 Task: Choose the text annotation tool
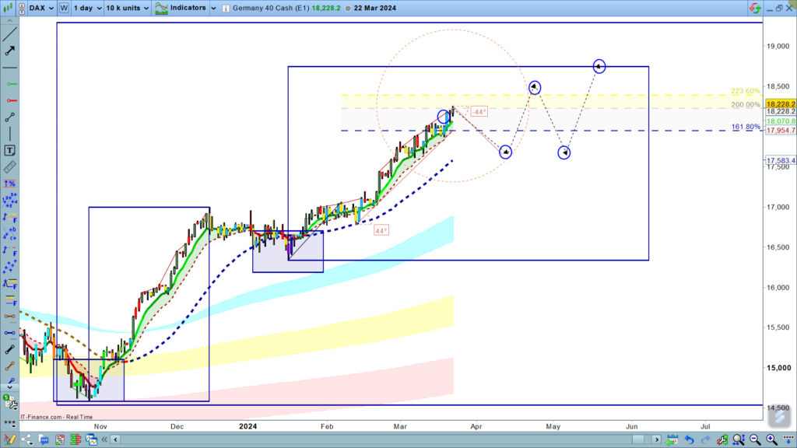click(x=9, y=150)
